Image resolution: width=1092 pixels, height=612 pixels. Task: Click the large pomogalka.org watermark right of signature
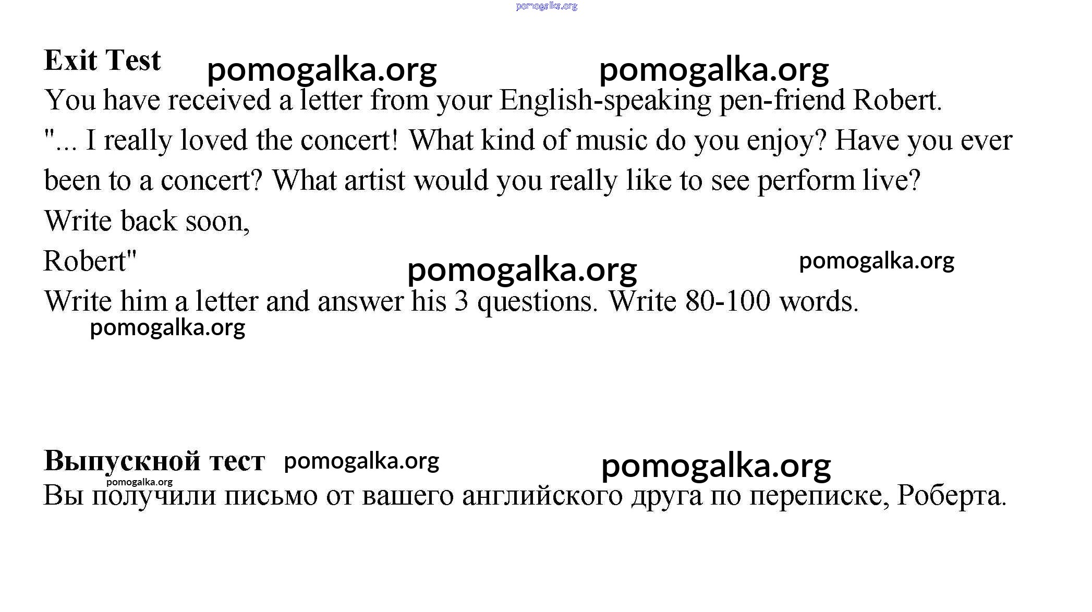pyautogui.click(x=521, y=270)
